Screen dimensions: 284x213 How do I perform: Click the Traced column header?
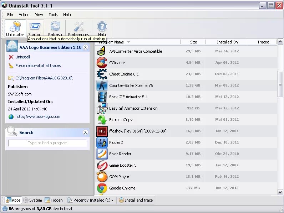pyautogui.click(x=263, y=42)
